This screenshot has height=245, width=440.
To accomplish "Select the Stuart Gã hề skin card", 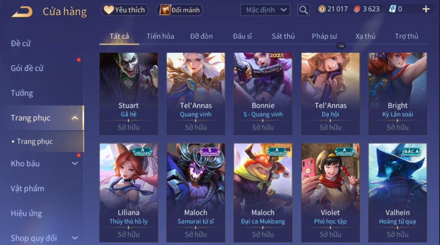I will (x=129, y=94).
